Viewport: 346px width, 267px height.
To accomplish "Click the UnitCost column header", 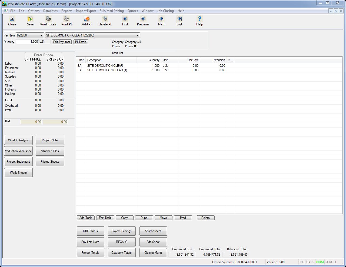I will pos(189,60).
